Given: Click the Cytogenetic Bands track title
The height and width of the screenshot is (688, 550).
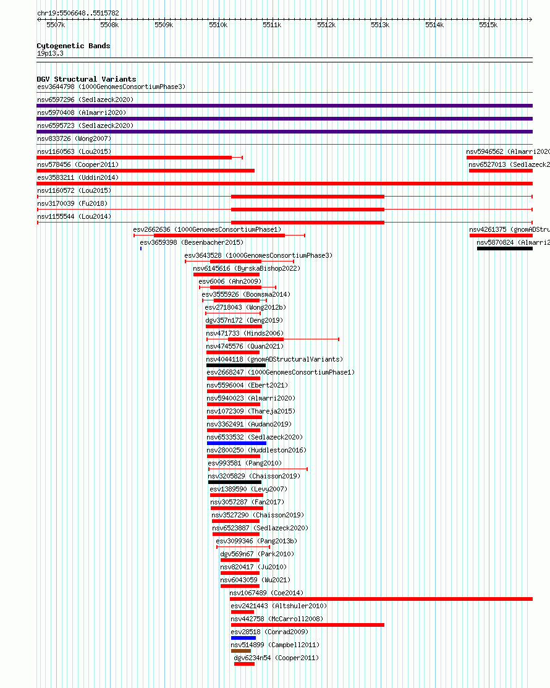Looking at the screenshot, I should (74, 46).
